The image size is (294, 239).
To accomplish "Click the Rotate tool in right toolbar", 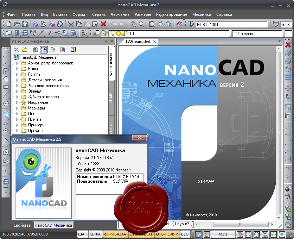I will (288, 96).
